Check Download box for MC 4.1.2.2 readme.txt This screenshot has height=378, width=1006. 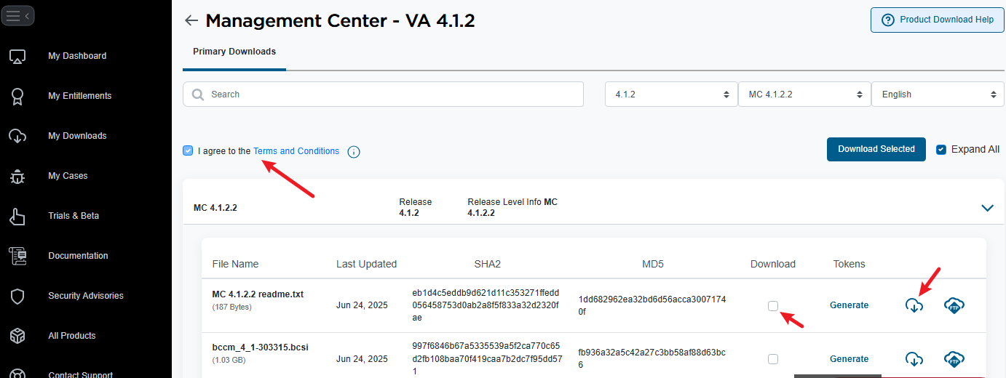tap(773, 306)
